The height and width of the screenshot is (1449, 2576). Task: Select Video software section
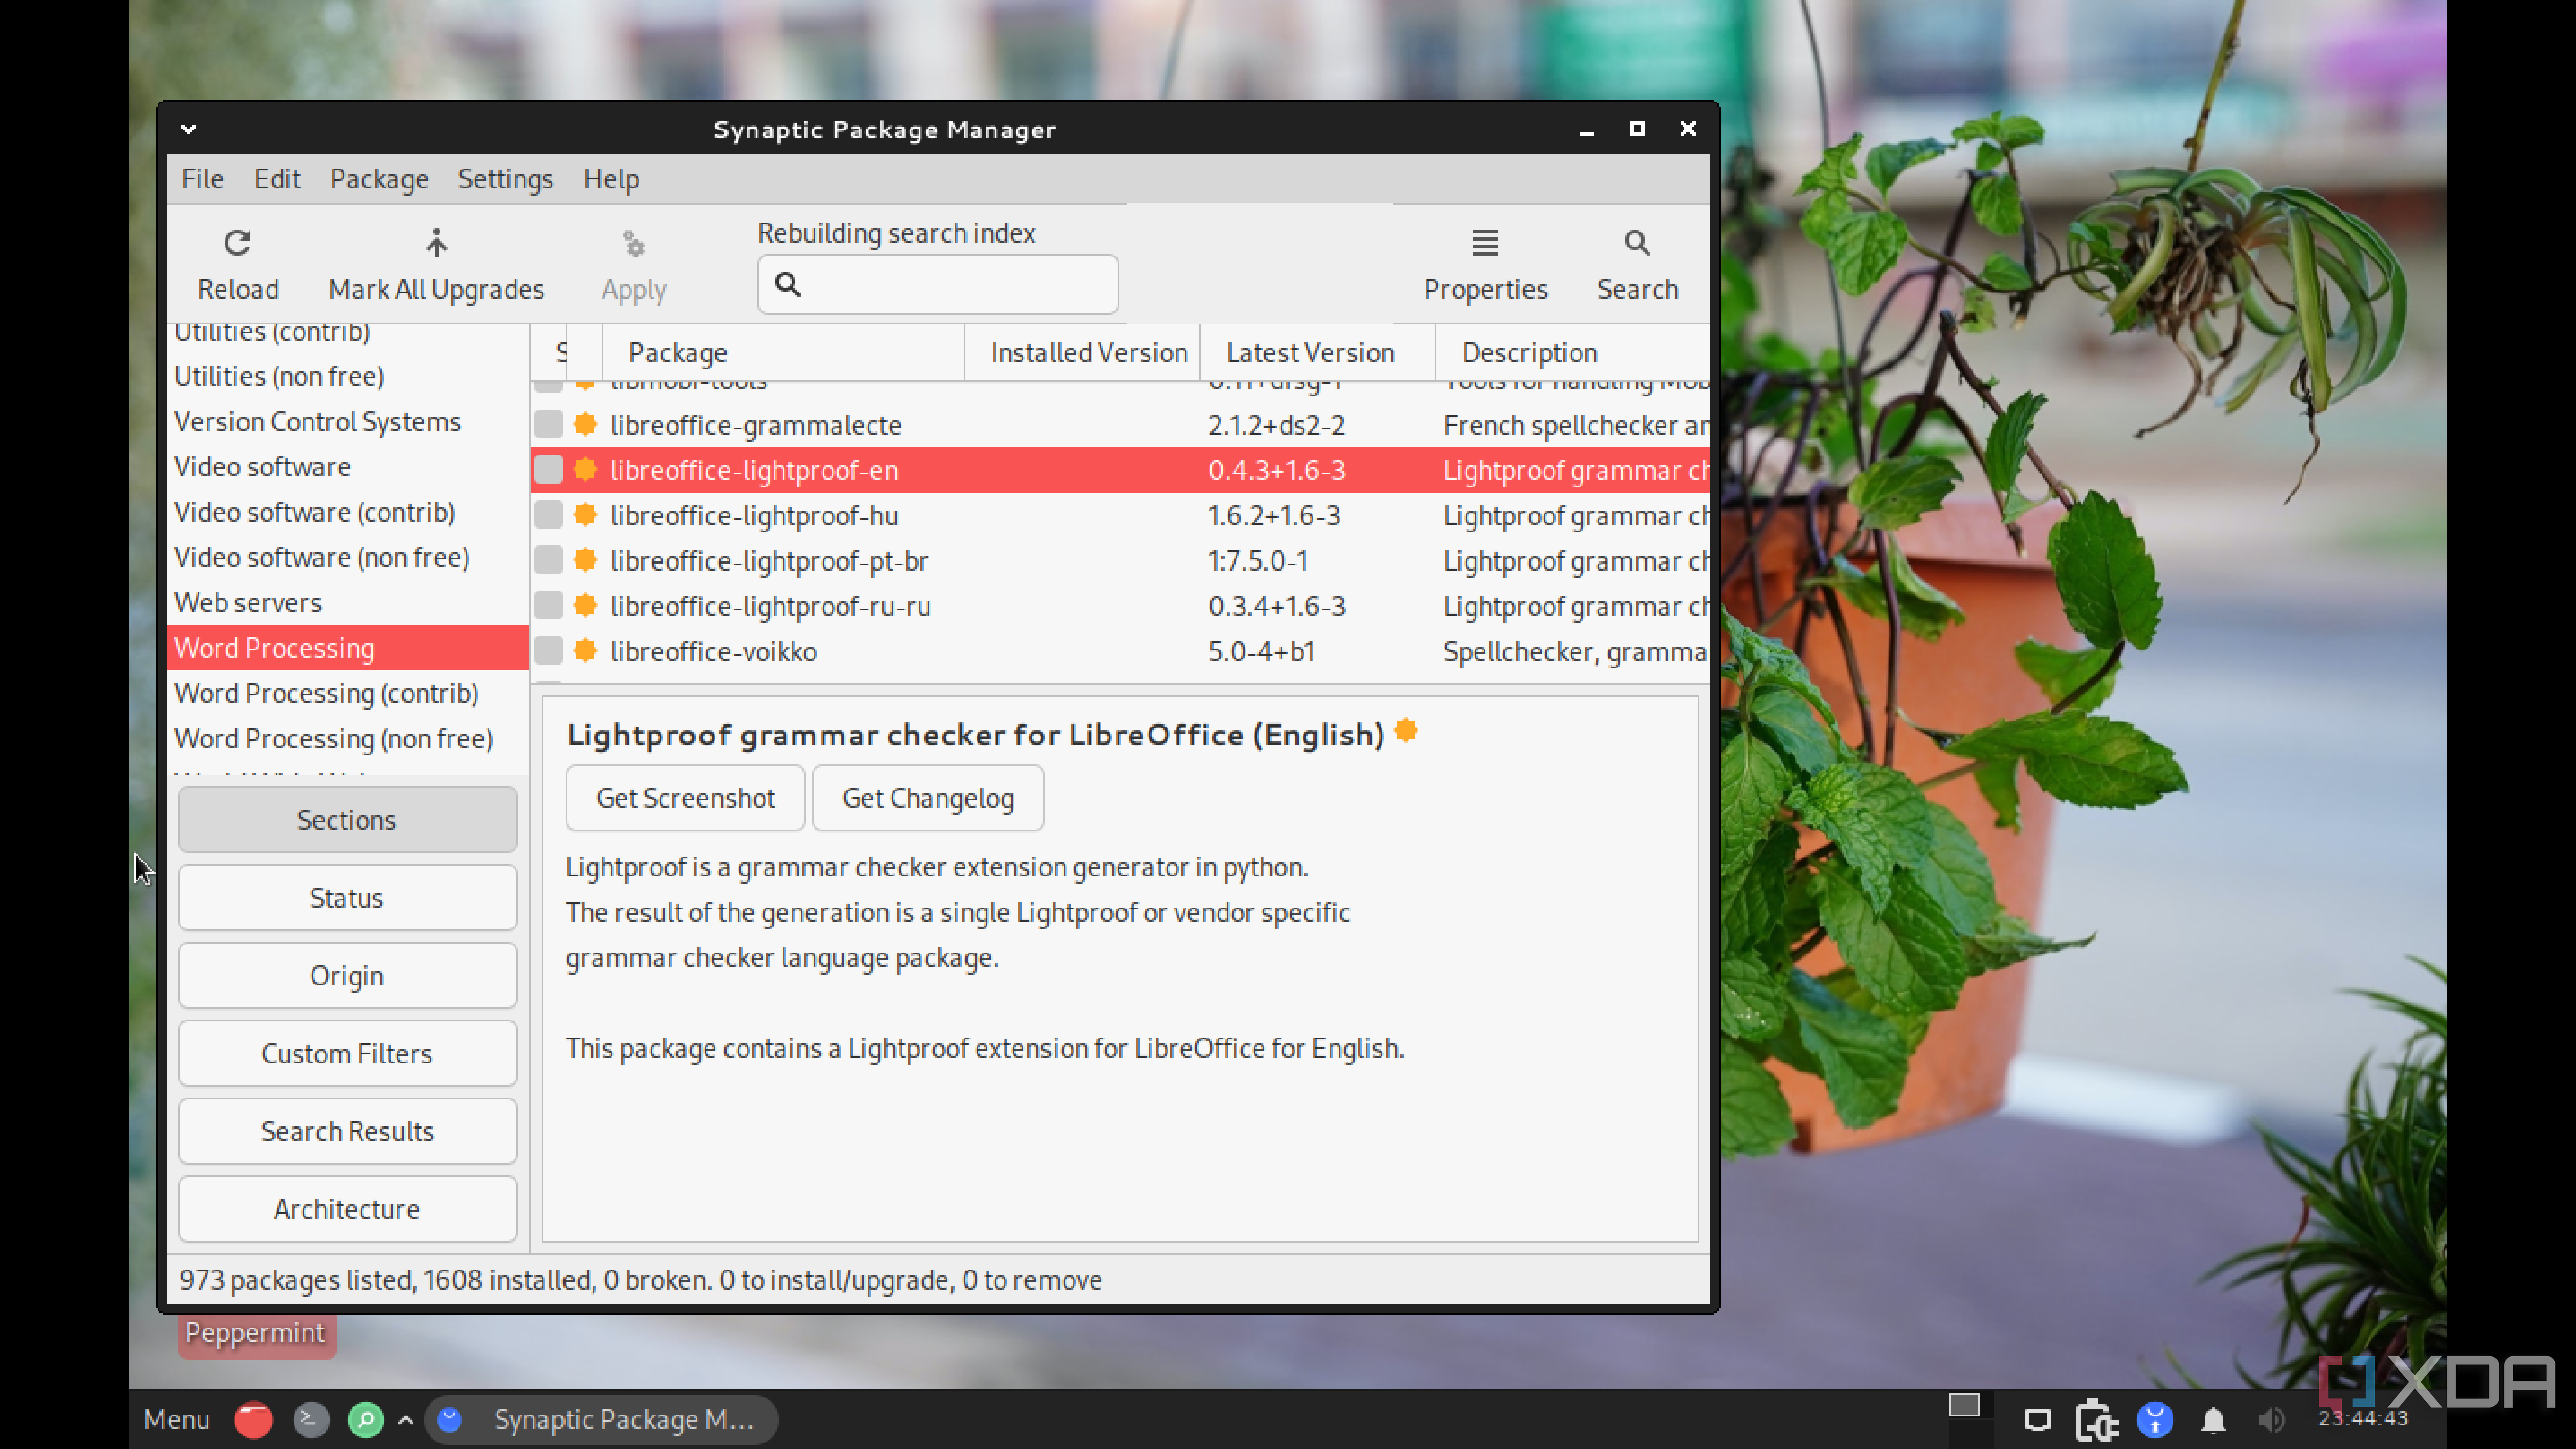coord(347,467)
